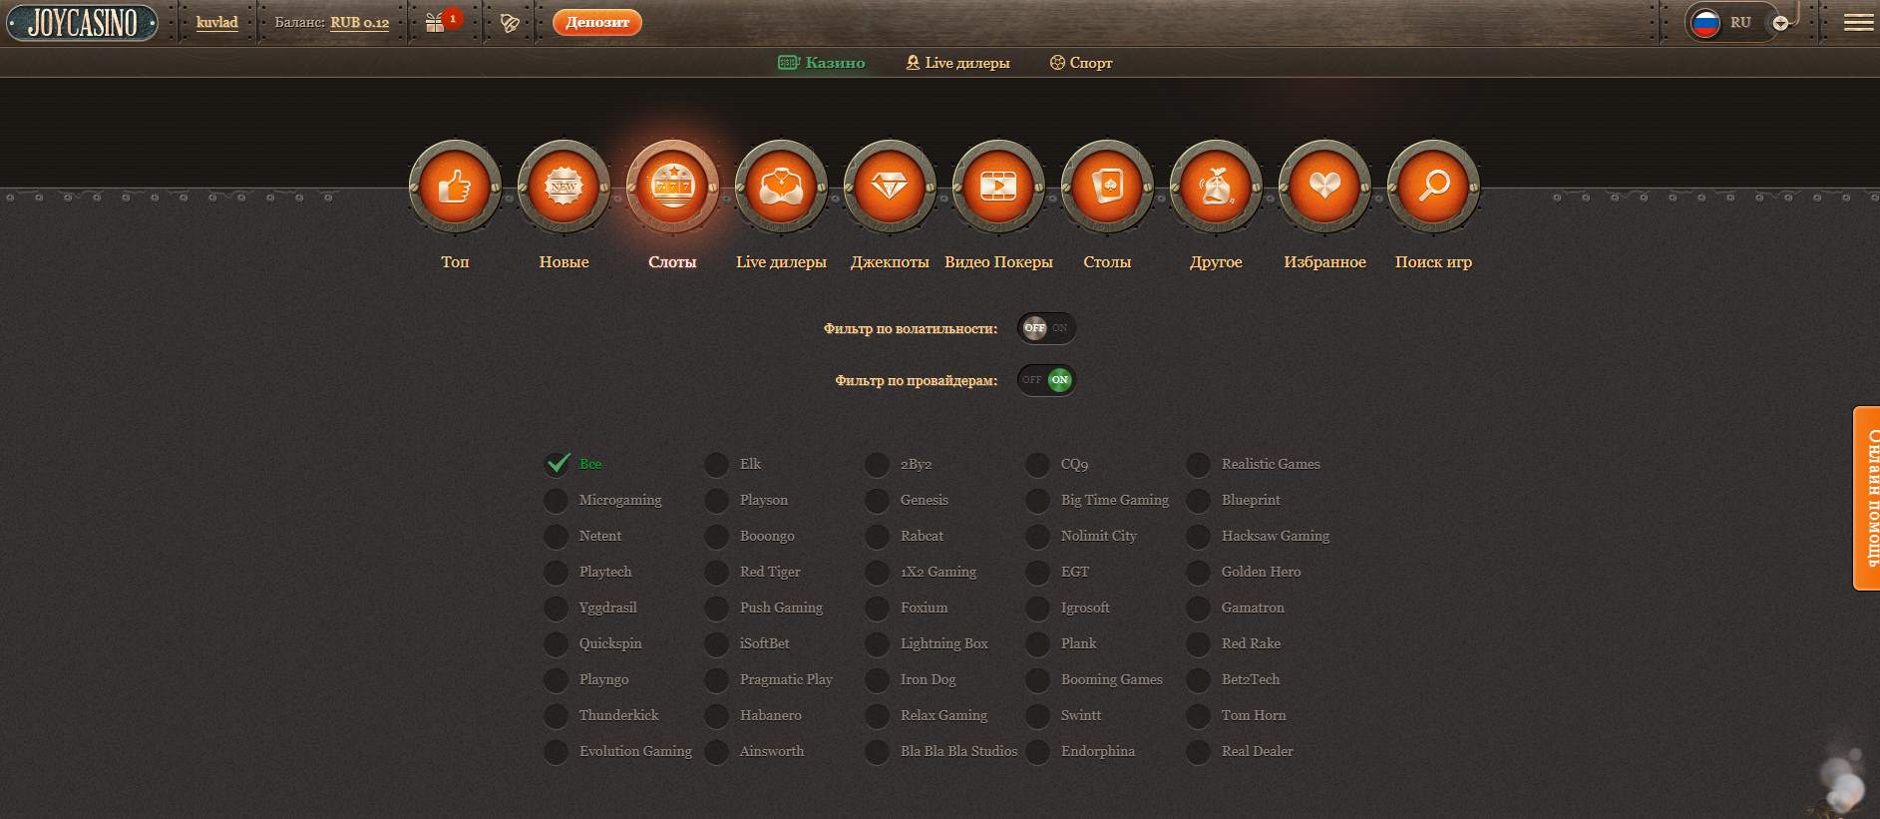Open Video Pokers category icon
This screenshot has width=1880, height=819.
click(997, 187)
